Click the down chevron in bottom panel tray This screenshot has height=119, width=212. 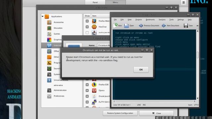coord(157,118)
